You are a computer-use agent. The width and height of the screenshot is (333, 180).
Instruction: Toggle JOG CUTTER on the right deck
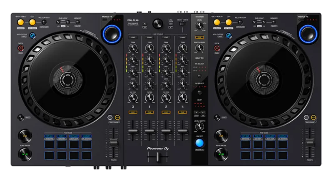(229, 36)
